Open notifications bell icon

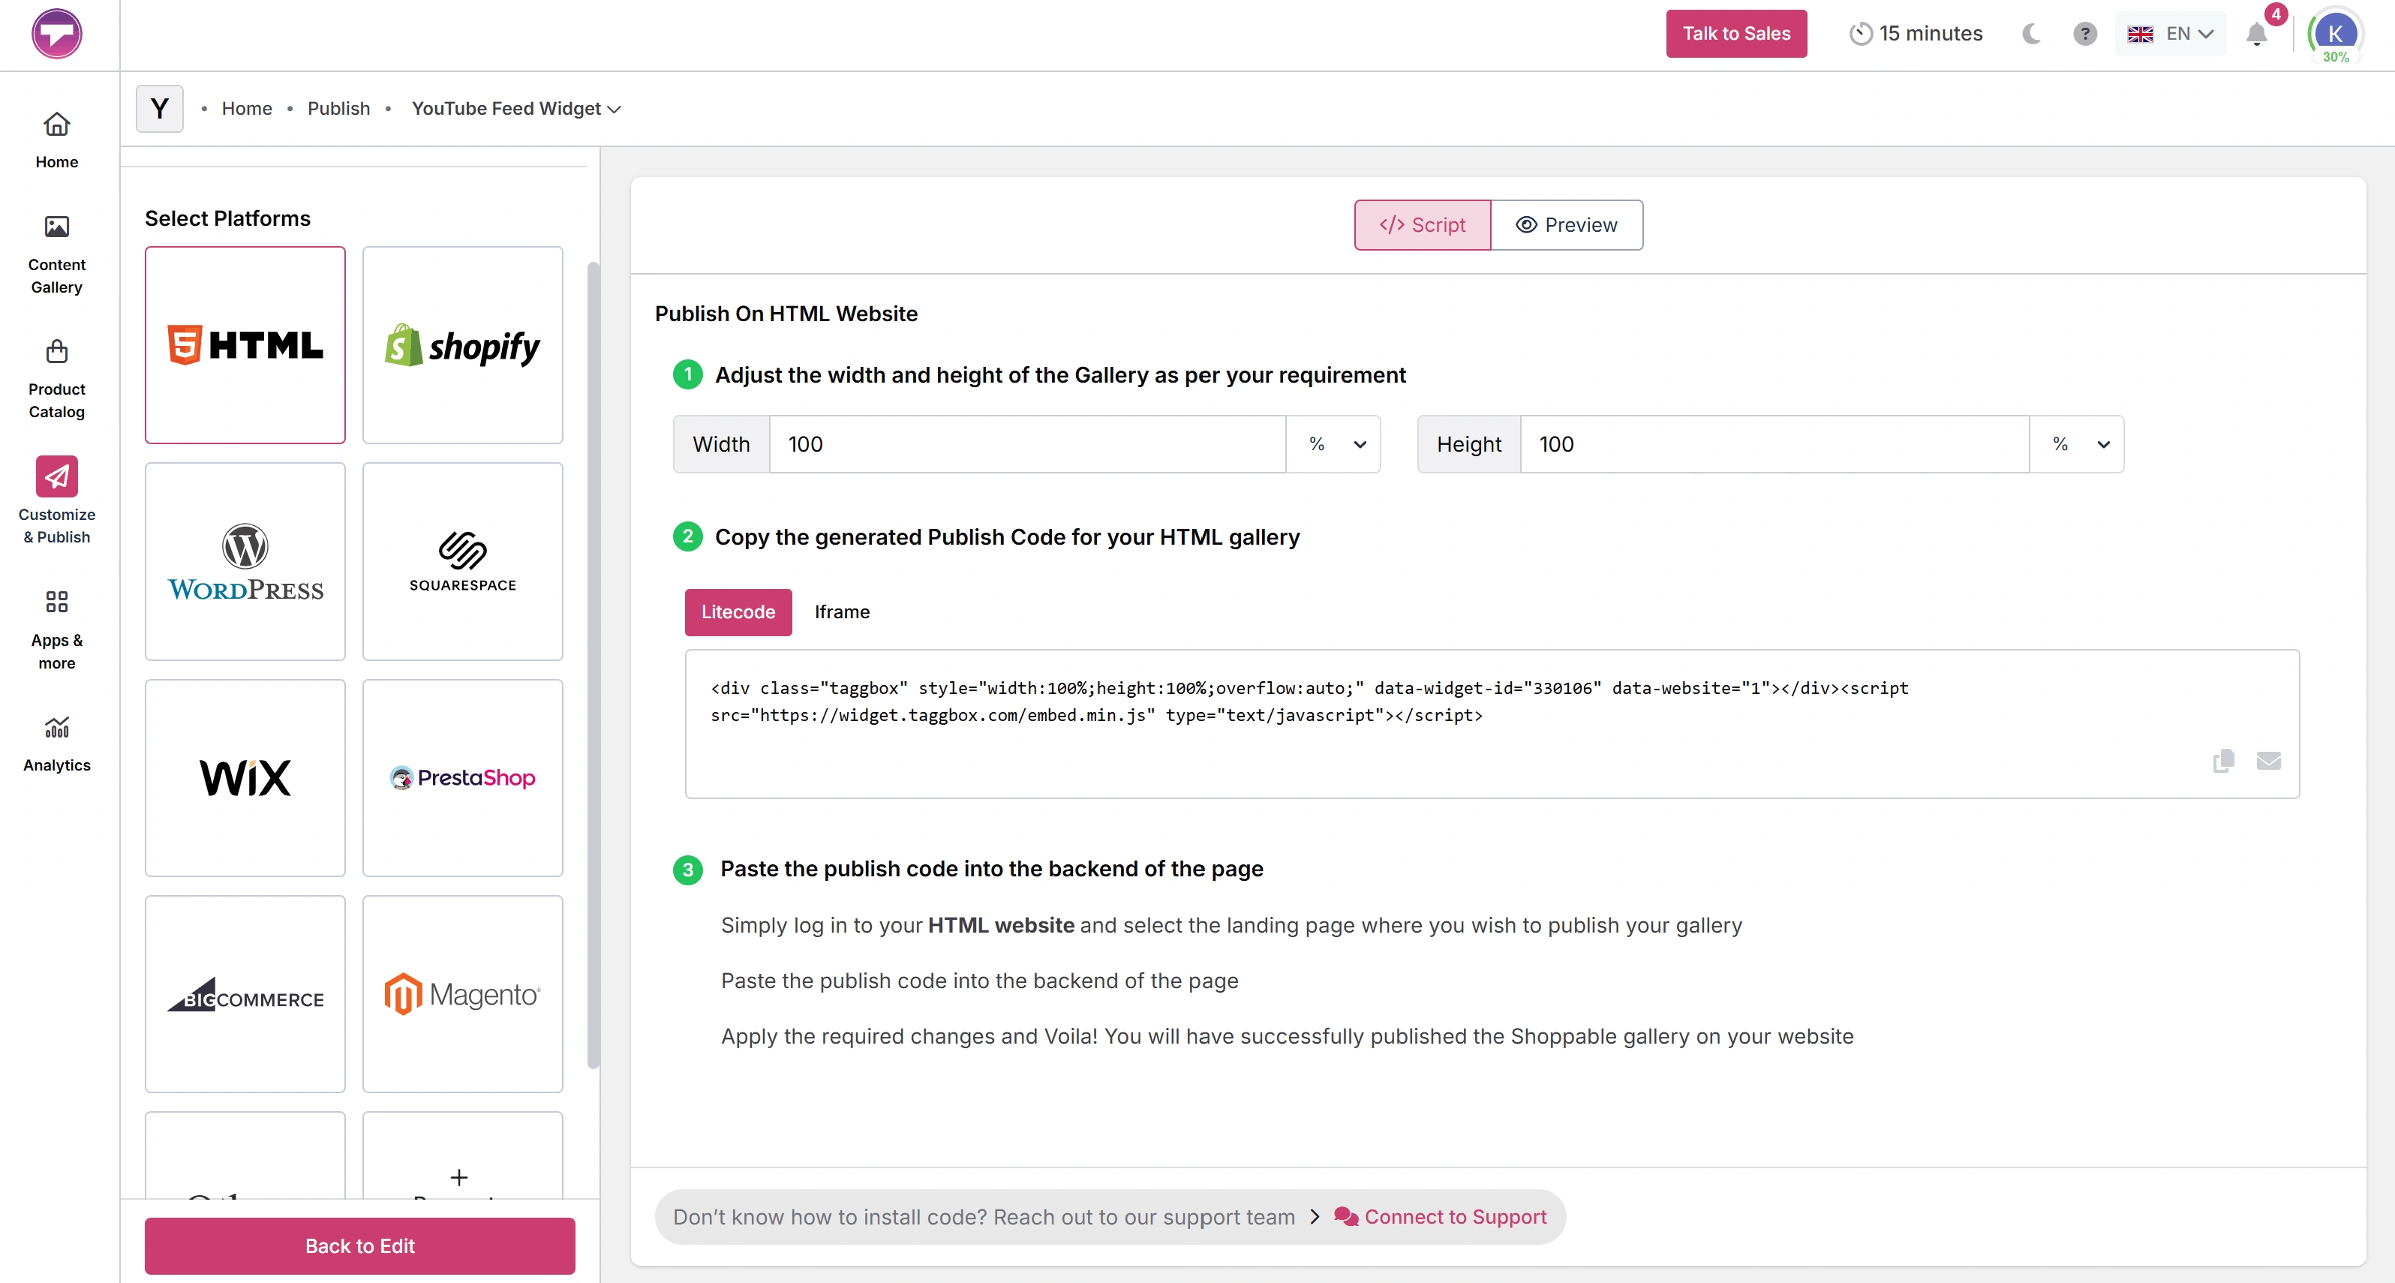tap(2256, 34)
